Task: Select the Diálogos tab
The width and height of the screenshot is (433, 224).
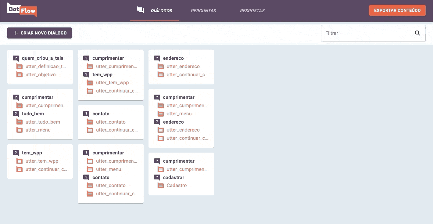Action: pos(161,11)
